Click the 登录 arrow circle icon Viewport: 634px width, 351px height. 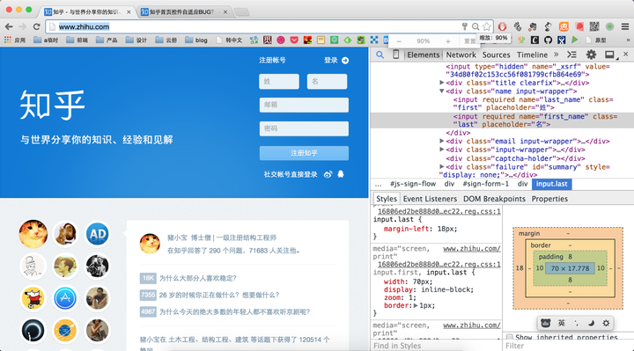[x=345, y=61]
